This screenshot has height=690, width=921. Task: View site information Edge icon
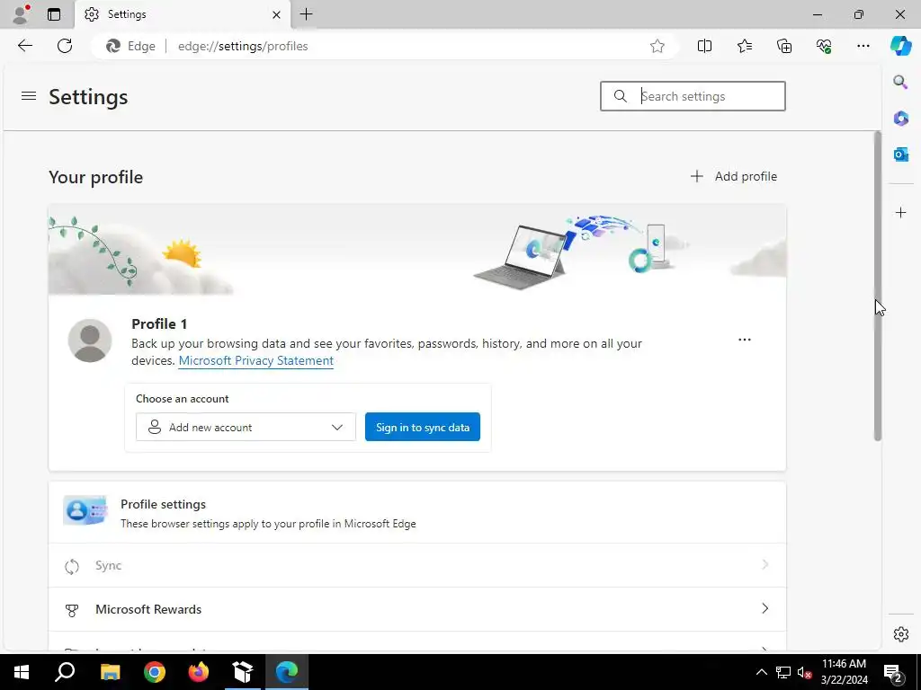[130, 46]
